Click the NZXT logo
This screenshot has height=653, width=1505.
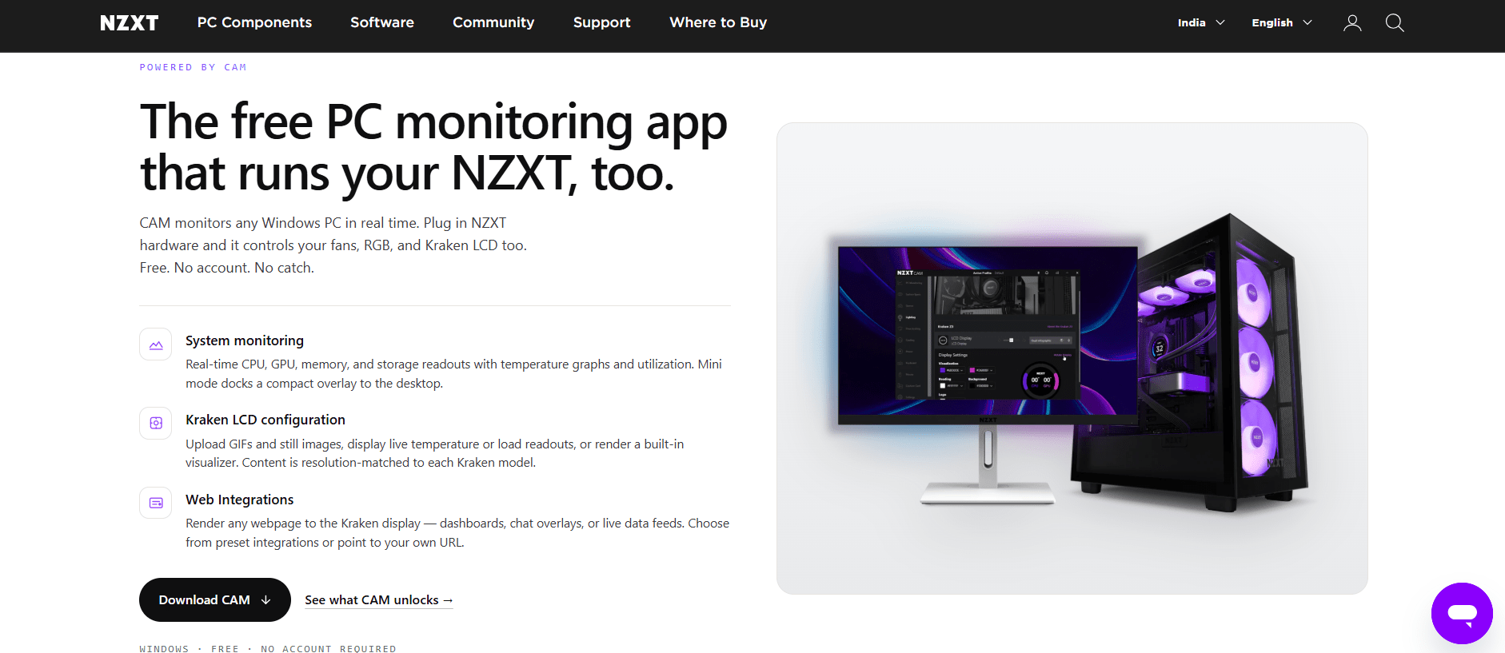(x=129, y=23)
